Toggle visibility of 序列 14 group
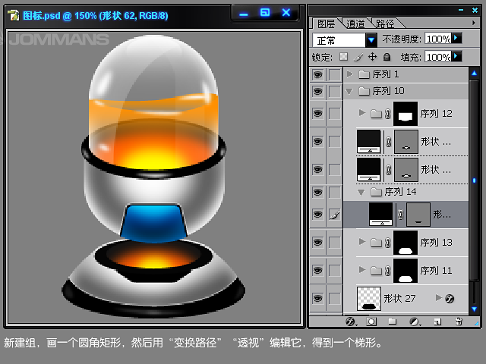This screenshot has height=364, width=486. pos(317,192)
